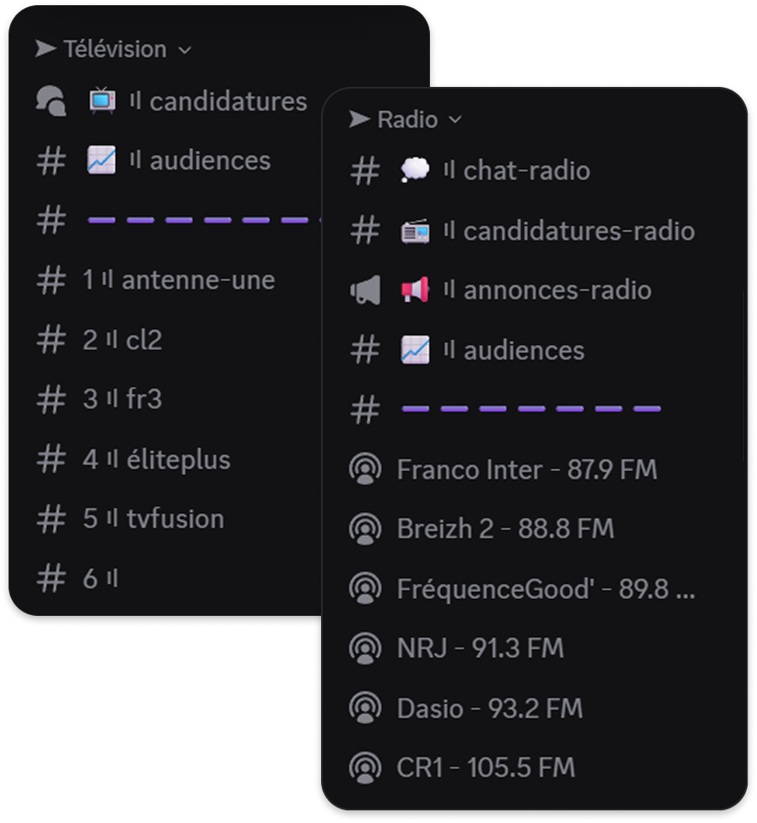Viewport: 757px width, 823px height.
Task: Open the éliteplus channel
Action: [181, 458]
